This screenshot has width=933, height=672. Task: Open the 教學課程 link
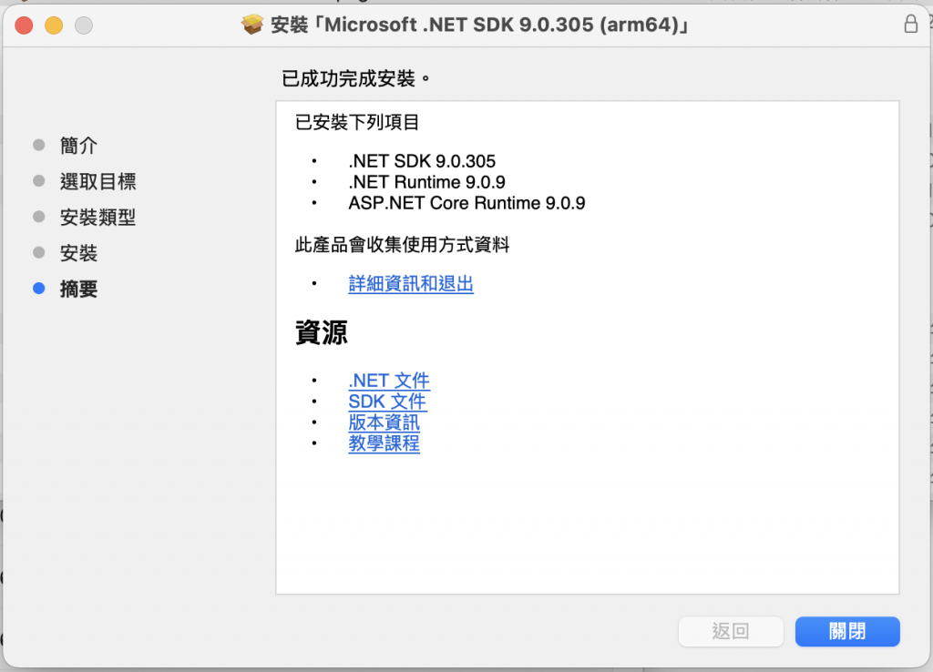click(384, 443)
